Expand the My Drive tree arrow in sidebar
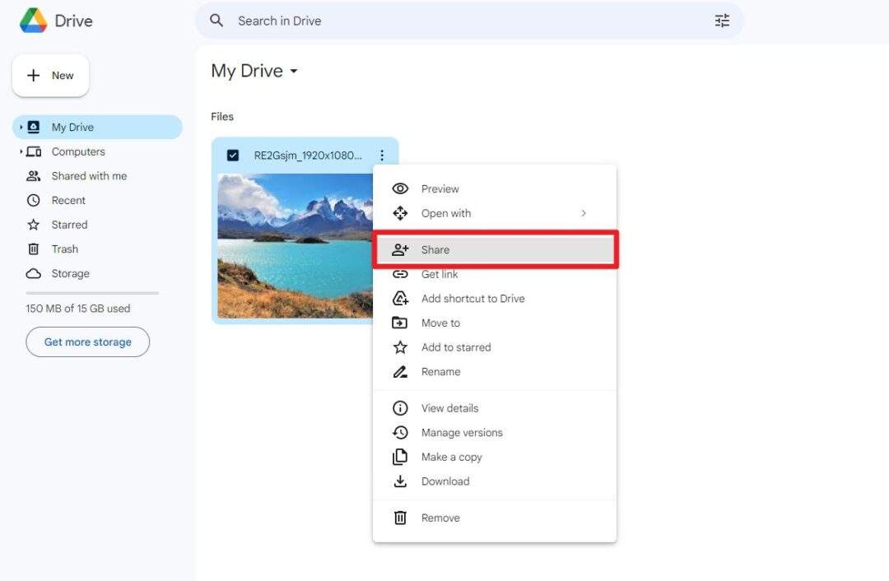889x581 pixels. click(x=21, y=127)
